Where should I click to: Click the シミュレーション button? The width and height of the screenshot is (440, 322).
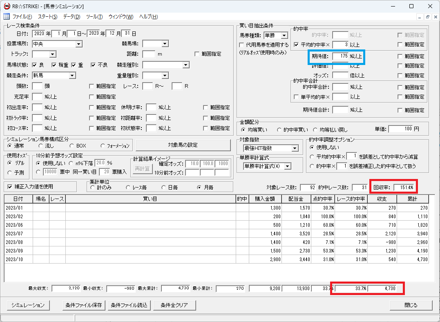click(x=28, y=305)
